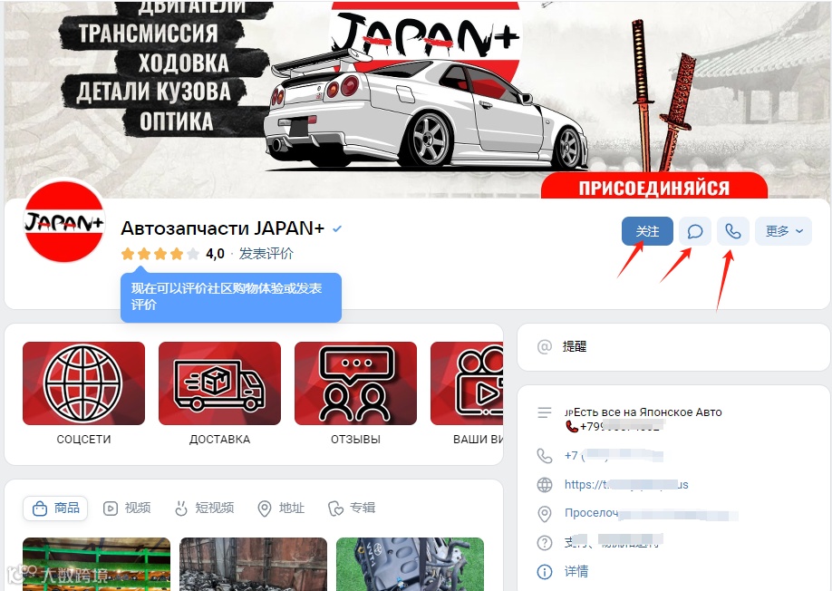
Task: Switch to the 地址 address tab
Action: pos(281,509)
